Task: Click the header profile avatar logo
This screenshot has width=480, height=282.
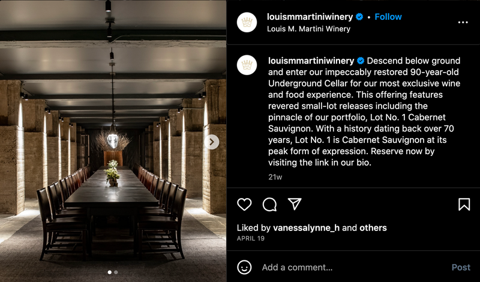Action: [247, 22]
